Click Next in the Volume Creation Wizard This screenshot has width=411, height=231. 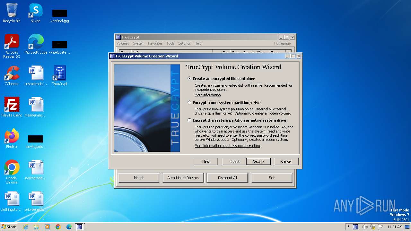coord(258,161)
